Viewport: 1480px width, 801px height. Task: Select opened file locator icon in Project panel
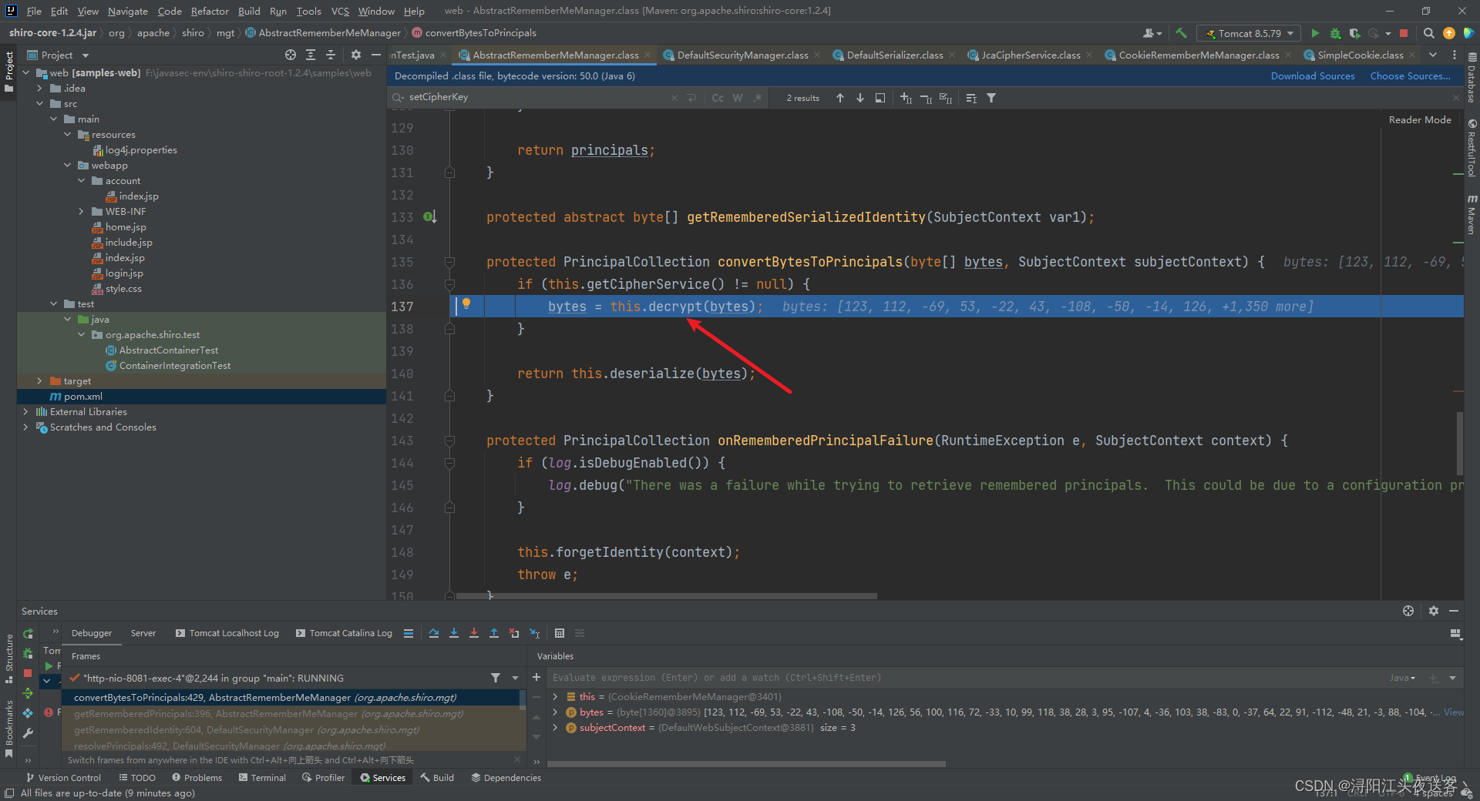coord(290,55)
